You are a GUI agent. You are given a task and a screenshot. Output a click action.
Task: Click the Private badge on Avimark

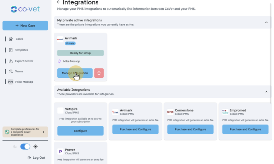coord(70,44)
